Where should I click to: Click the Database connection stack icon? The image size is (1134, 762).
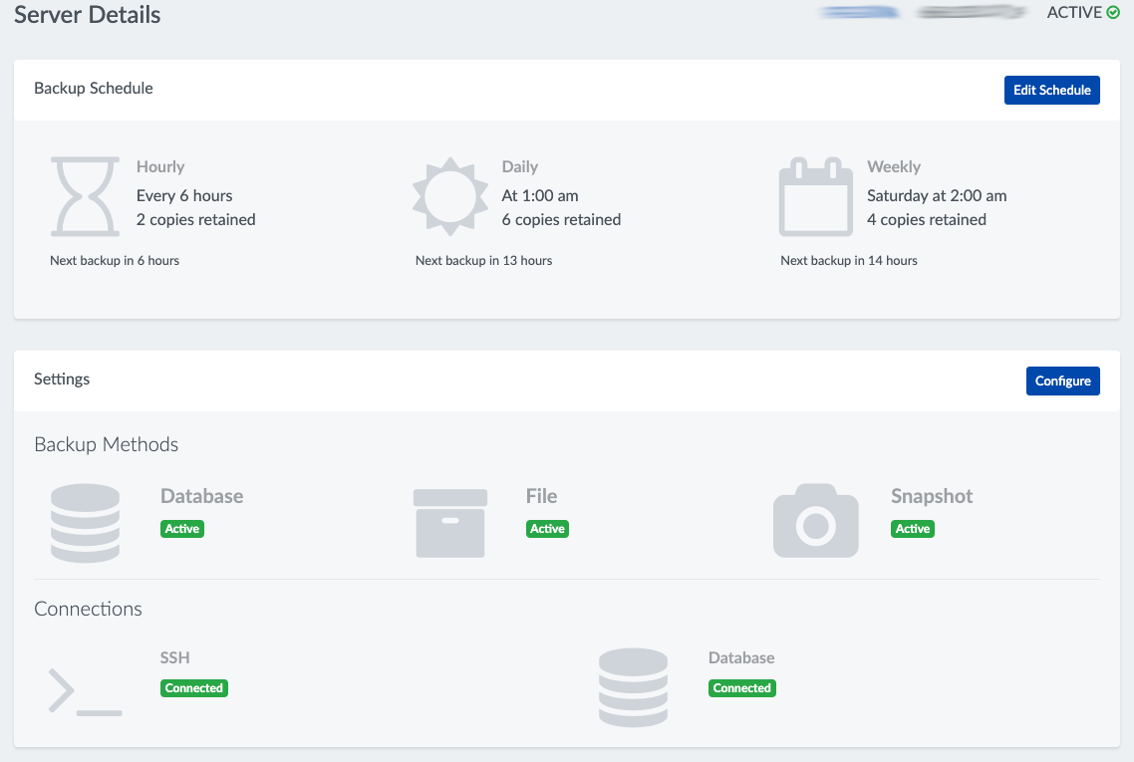click(x=633, y=686)
